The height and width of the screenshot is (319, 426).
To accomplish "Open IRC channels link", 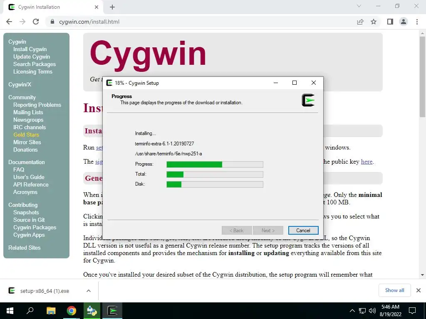I will coord(30,127).
